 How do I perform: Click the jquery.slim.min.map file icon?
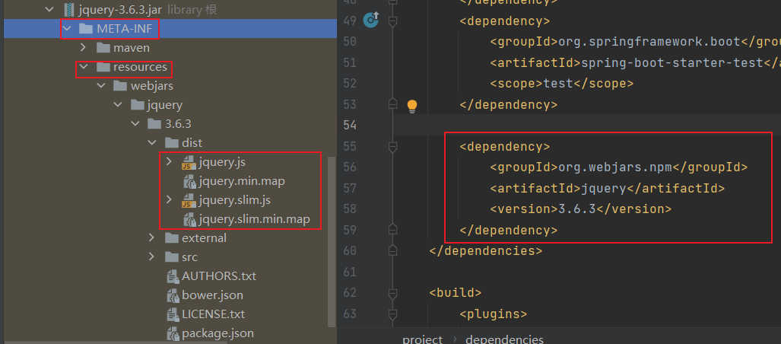point(189,219)
